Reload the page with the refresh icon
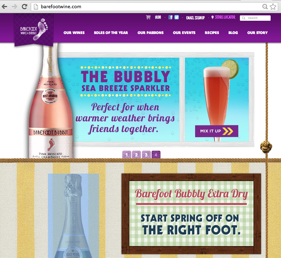Screen dimensions: 281x258 24,7
